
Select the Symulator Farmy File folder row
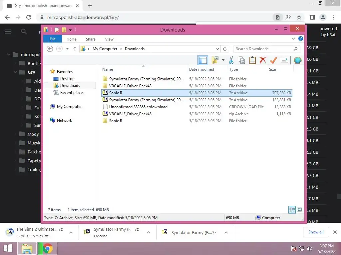196,79
